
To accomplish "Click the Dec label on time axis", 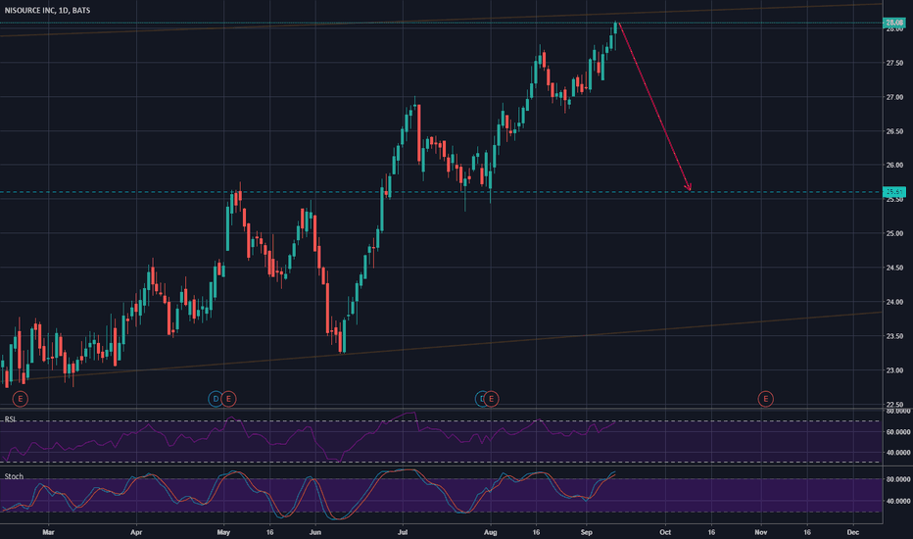I will click(853, 532).
